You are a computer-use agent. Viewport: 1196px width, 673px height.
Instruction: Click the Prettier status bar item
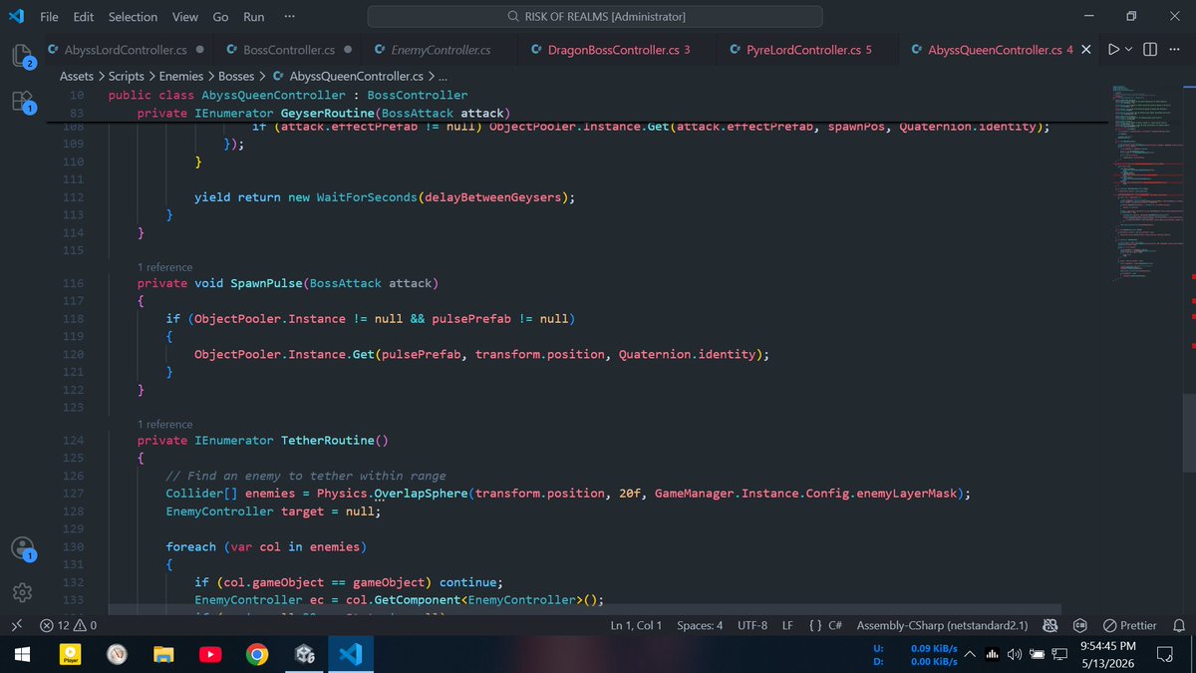1129,625
